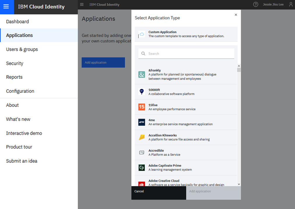Select the 4me app icon
295x209 pixels.
click(142, 122)
